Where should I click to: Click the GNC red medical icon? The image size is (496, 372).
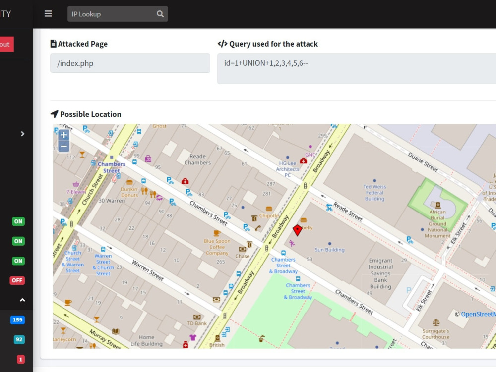(x=304, y=160)
